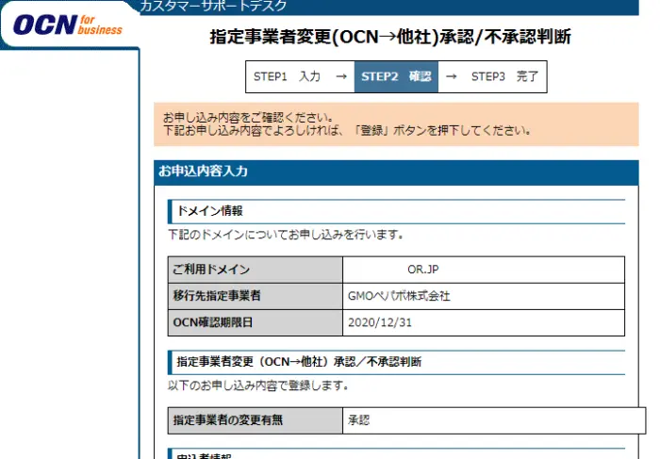Select the STEP1 入力 step
Screen dimensions: 660x459
[x=288, y=76]
